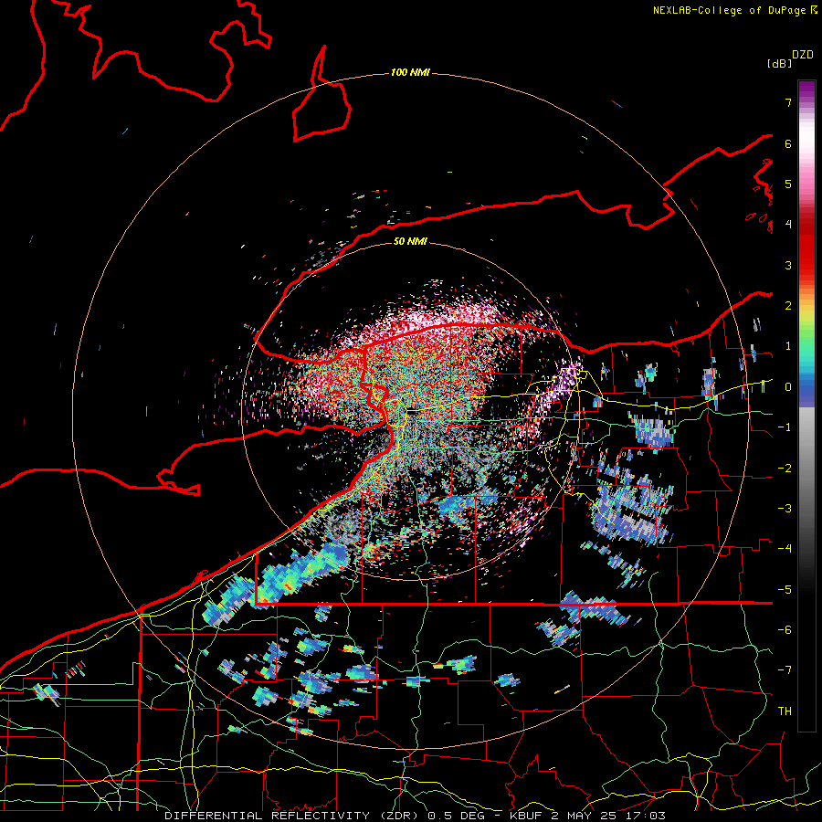This screenshot has width=822, height=822.
Task: Click the 4 value on color scale
Action: coord(788,224)
